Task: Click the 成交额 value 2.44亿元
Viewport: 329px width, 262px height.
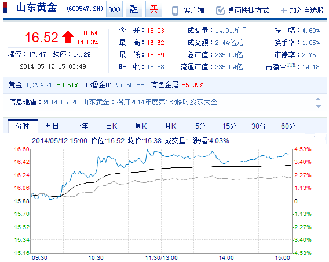Action: [229, 43]
